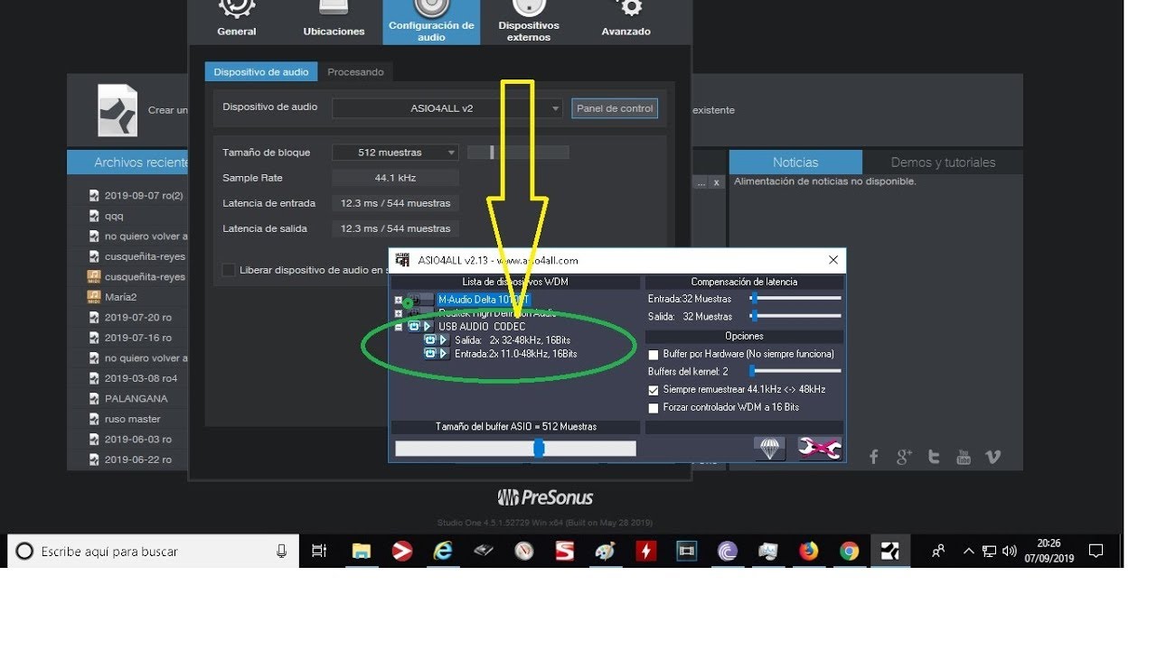Open the Avanzado preferences section

click(626, 18)
